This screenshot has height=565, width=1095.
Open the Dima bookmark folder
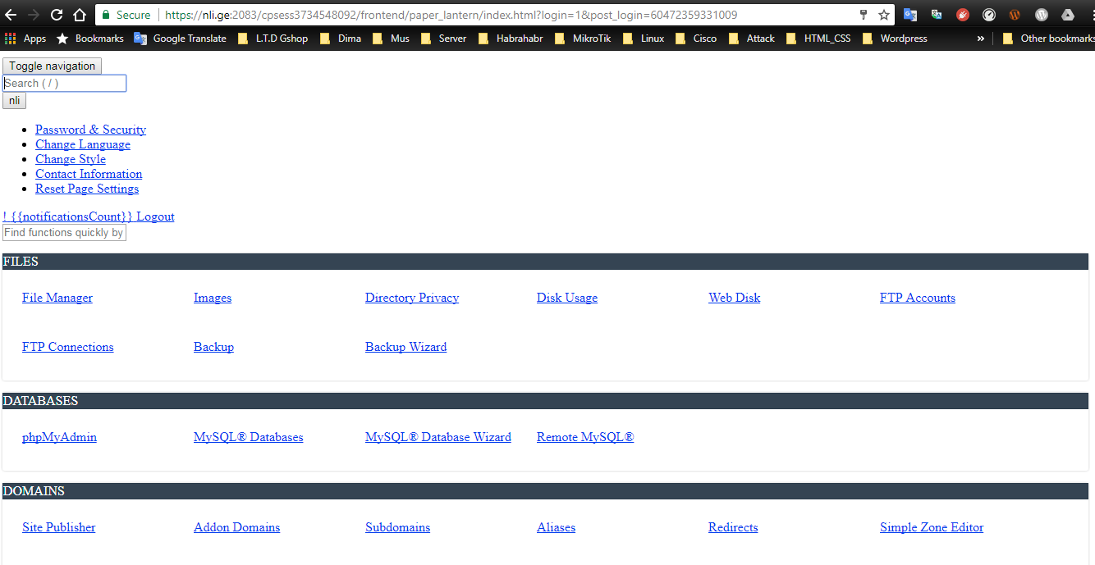point(341,39)
